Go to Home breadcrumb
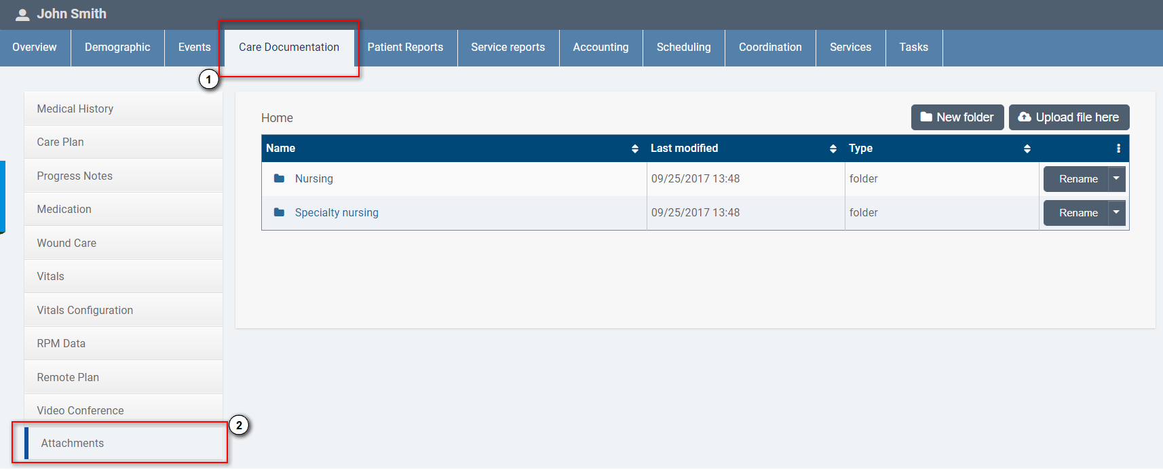 [x=277, y=118]
